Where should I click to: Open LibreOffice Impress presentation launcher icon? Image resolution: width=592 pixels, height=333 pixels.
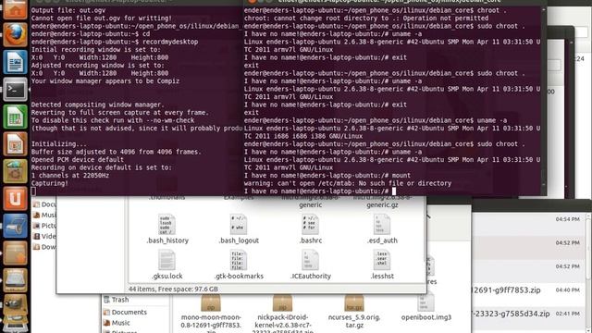coord(15,144)
